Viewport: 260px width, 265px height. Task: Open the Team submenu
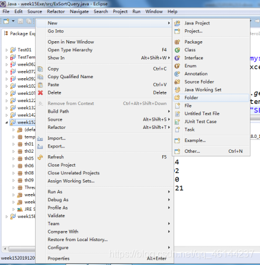point(104,224)
